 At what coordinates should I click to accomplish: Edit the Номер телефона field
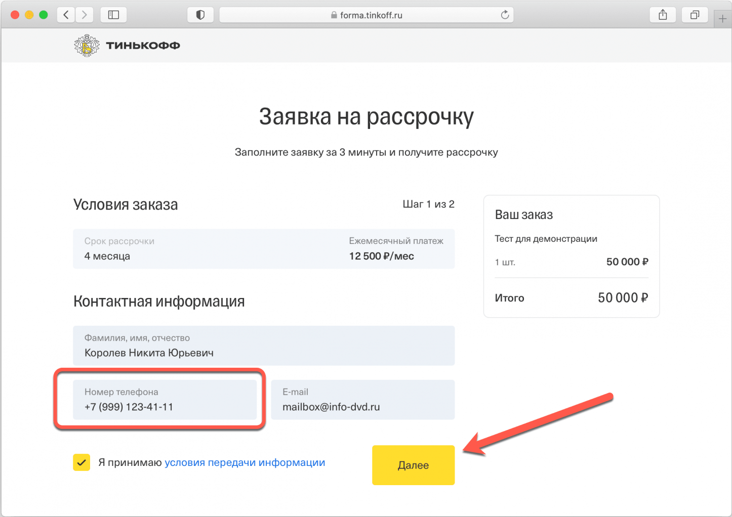(x=165, y=400)
